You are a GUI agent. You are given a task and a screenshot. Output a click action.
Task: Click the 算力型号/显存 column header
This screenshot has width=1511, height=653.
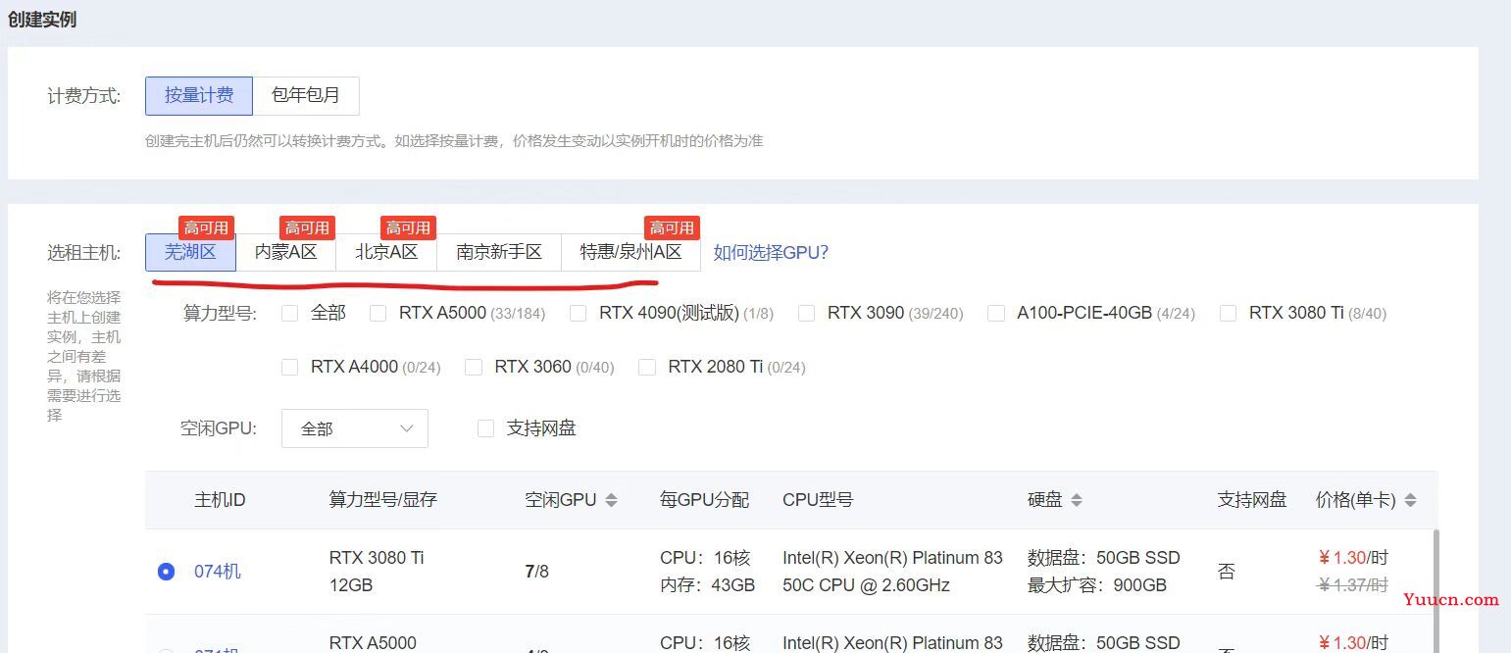(x=382, y=500)
